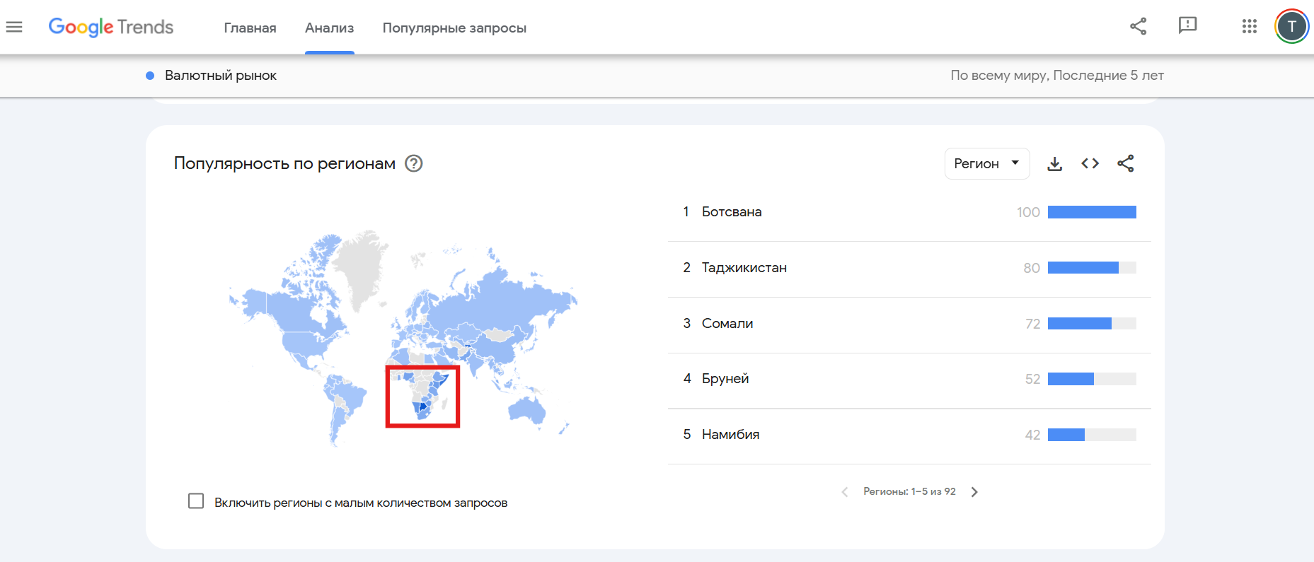Open the Google apps grid
Viewport: 1314px width, 562px height.
[x=1249, y=27]
